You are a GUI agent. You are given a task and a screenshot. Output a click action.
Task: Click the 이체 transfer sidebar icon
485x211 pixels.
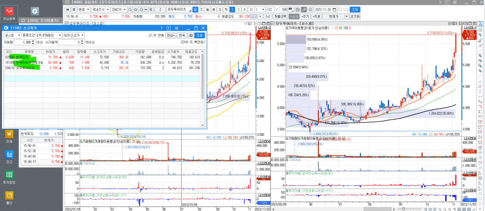click(9, 136)
